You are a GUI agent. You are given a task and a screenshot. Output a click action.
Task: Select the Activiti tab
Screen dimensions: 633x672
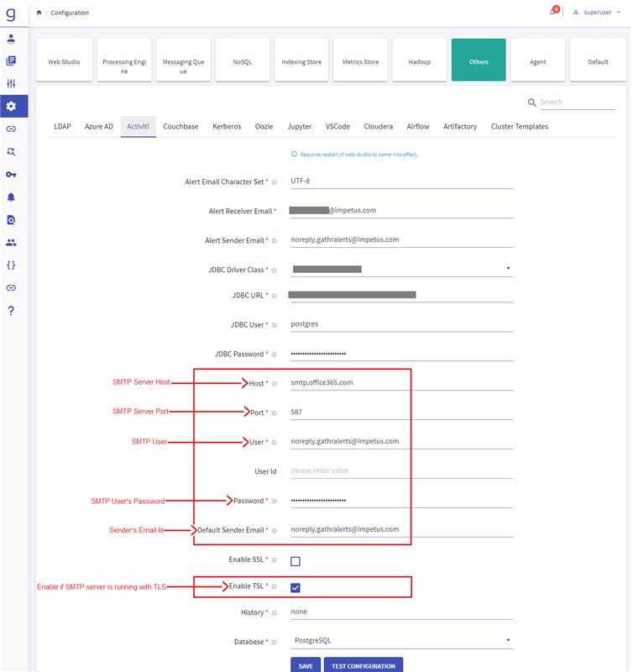coord(138,127)
